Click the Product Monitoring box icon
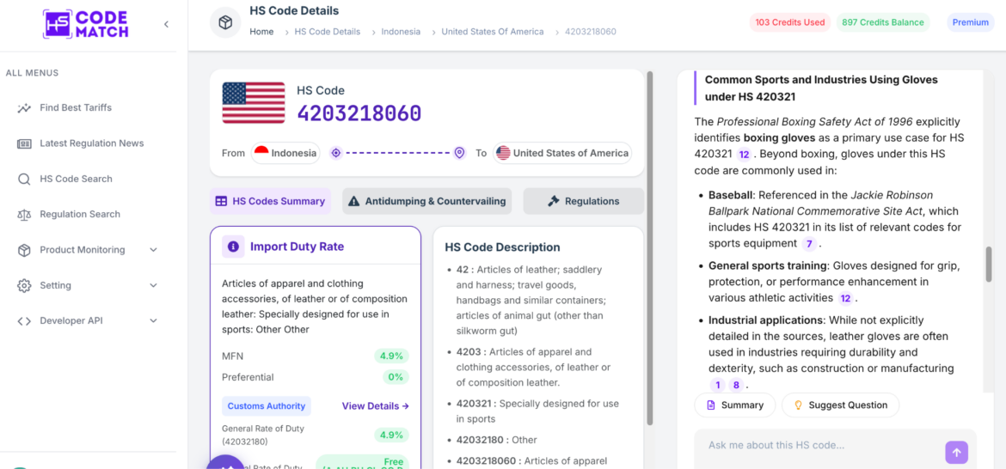1006x469 pixels. point(24,250)
